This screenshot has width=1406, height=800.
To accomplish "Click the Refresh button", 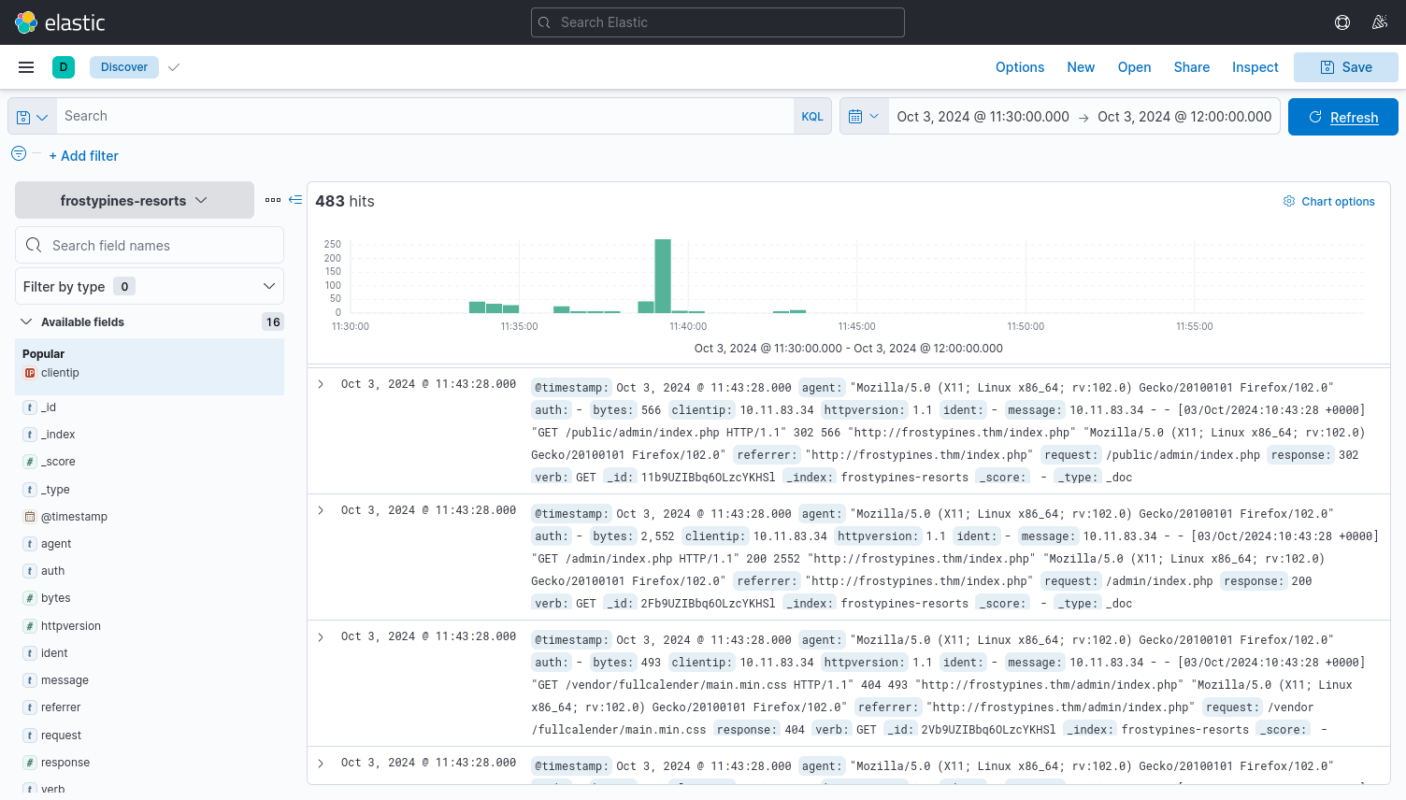I will 1343,117.
